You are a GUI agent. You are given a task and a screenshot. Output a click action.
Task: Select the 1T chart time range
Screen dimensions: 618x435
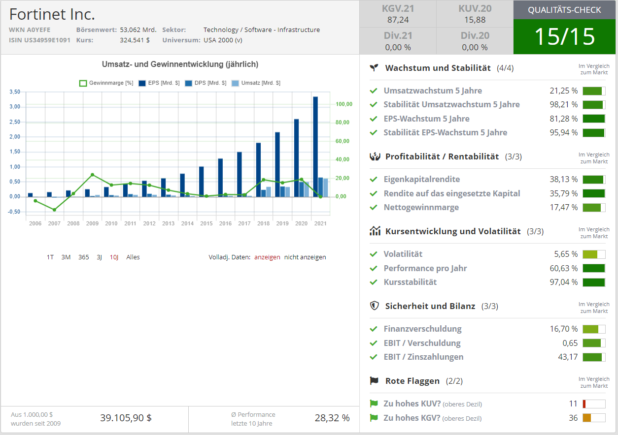click(50, 257)
